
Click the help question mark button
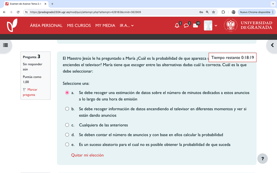tap(262, 159)
